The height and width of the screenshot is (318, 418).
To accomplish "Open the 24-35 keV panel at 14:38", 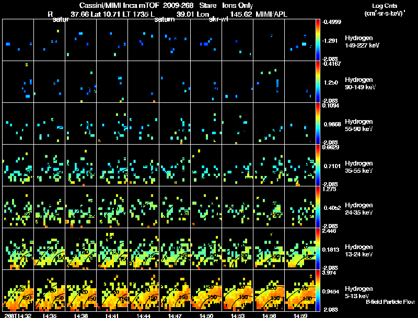I will pos(81,207).
